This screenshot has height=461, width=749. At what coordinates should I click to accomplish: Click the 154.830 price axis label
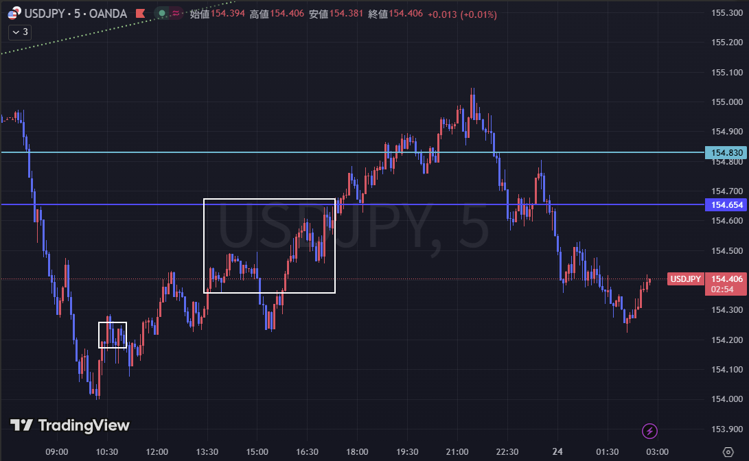coord(726,152)
